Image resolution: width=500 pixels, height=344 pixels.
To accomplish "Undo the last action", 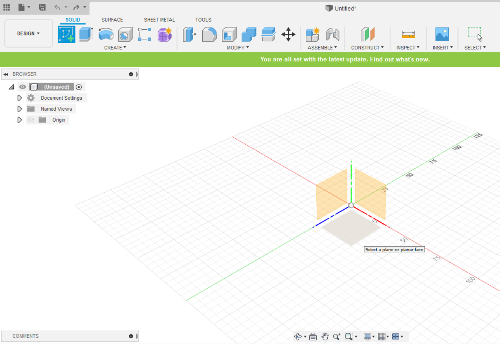I will (57, 7).
